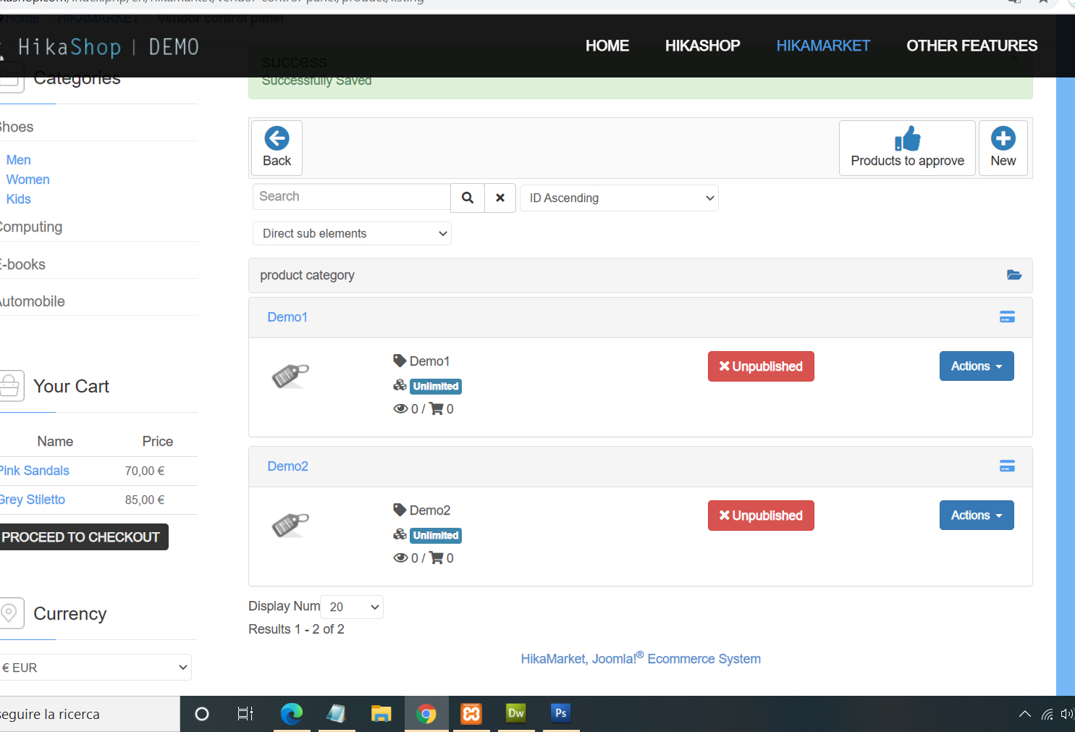Open Grey Stiletto in the cart
Screen dimensions: 1075x732
pos(32,500)
